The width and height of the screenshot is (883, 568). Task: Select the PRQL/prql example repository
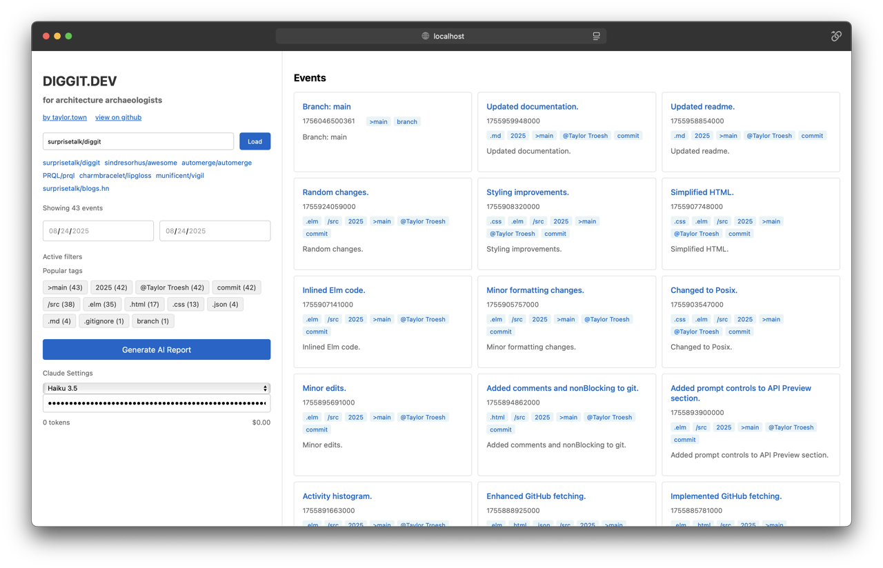pos(59,176)
